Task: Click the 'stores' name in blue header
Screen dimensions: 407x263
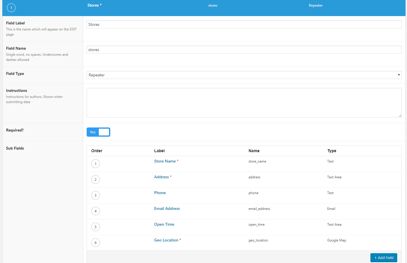Action: pos(213,5)
